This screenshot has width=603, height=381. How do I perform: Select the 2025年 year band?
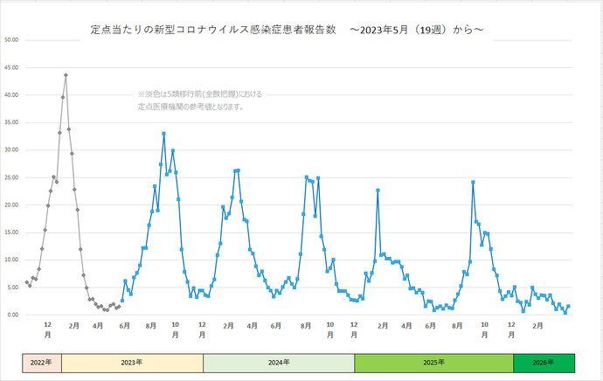coord(433,363)
